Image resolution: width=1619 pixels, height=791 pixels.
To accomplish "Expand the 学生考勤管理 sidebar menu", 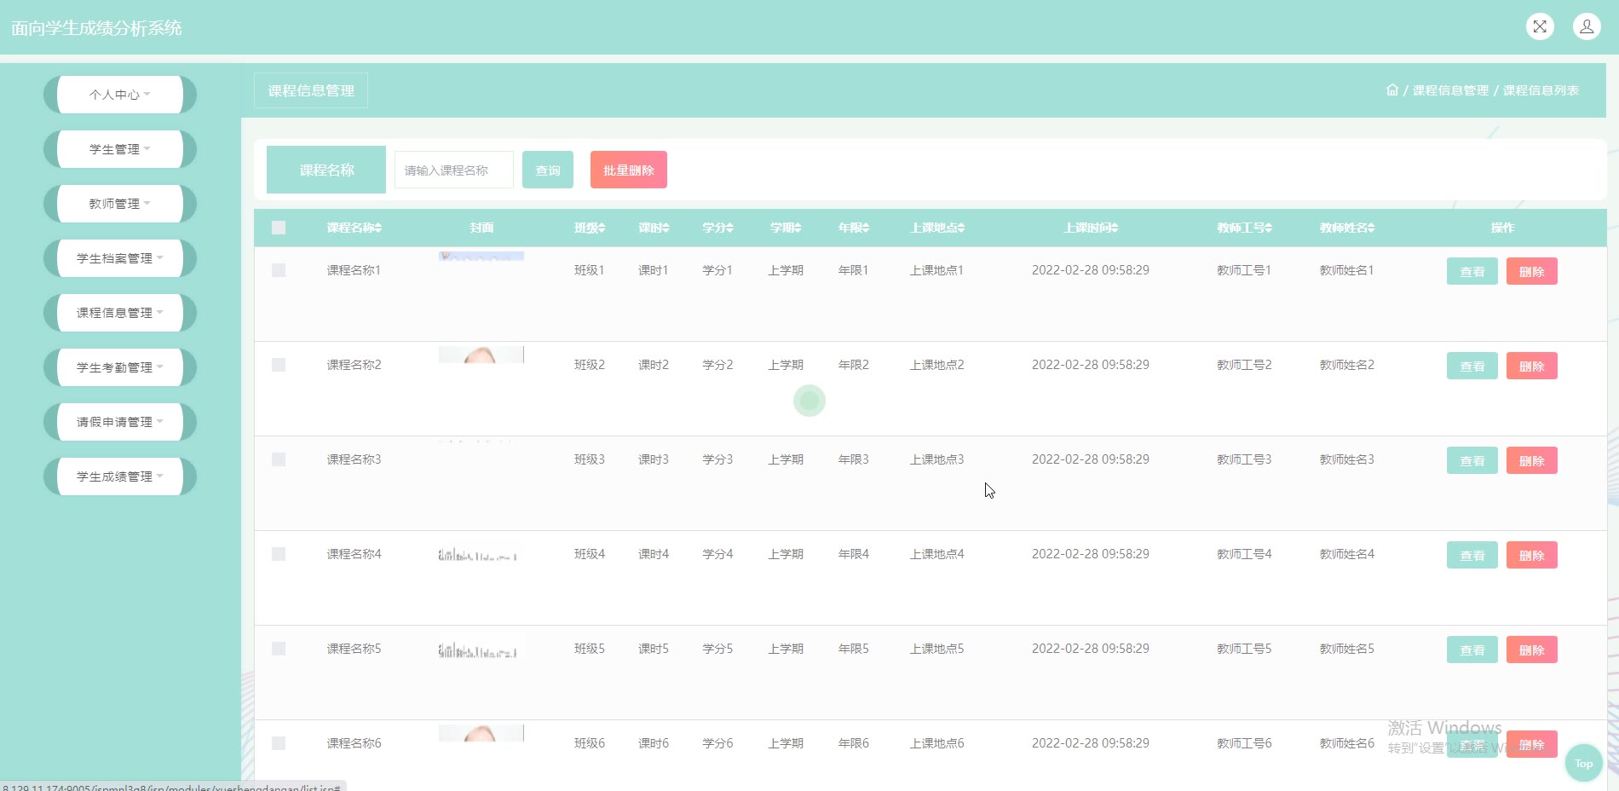I will [119, 367].
